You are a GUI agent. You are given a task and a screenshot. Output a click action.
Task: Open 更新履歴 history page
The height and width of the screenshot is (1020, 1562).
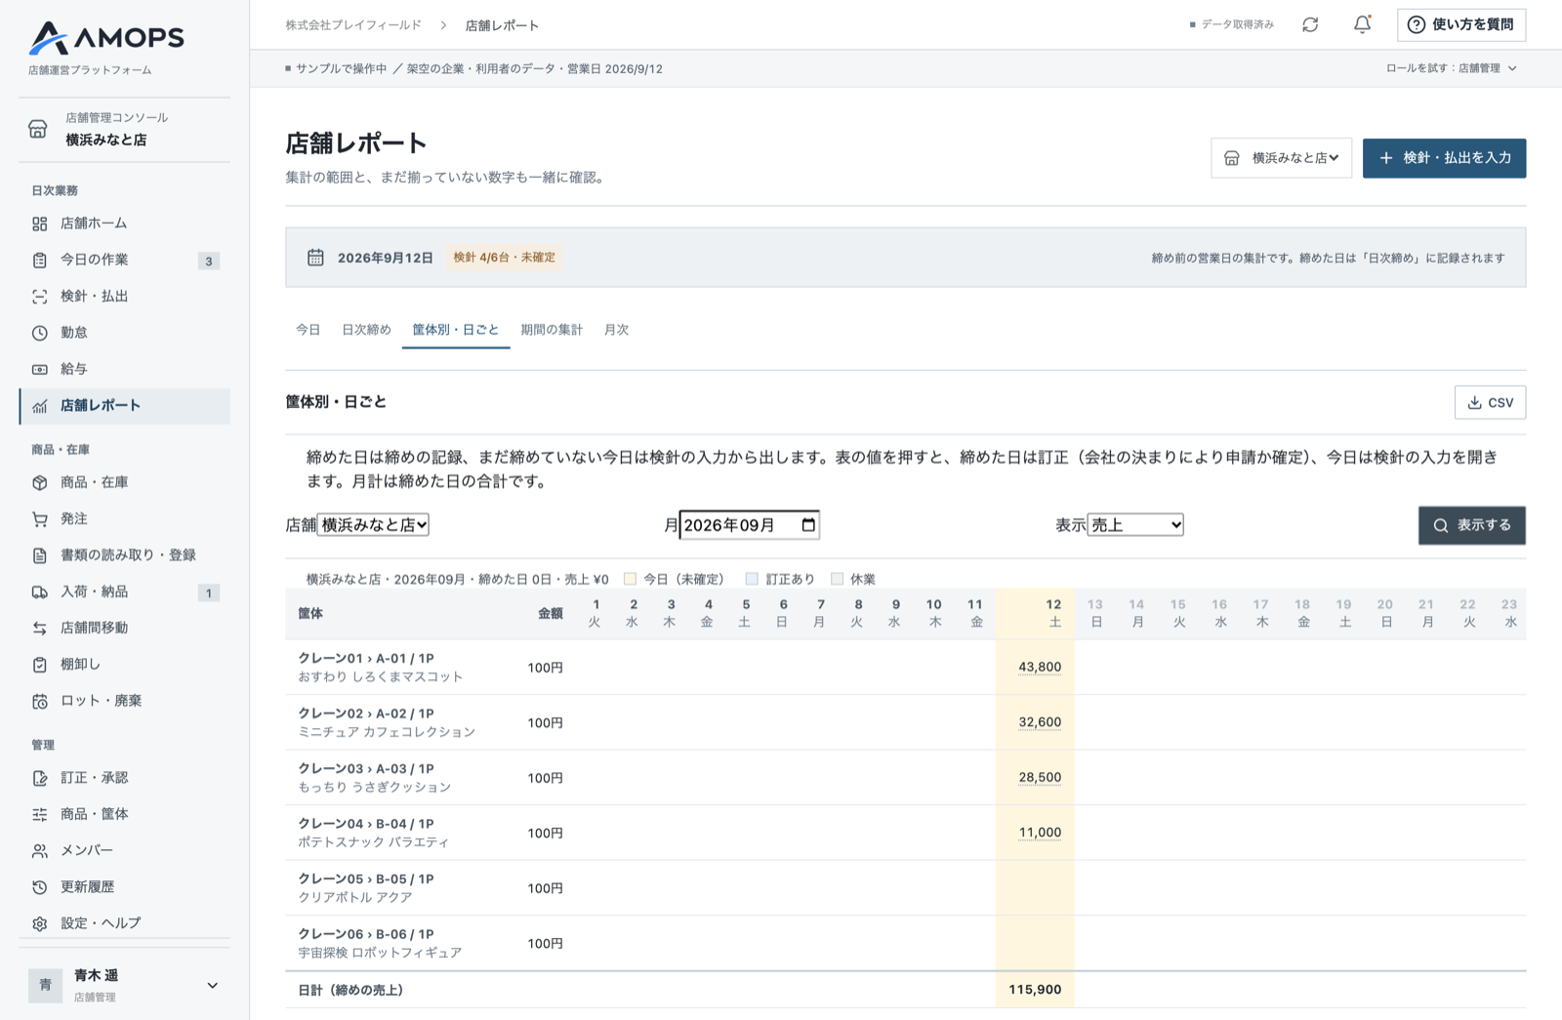(125, 887)
